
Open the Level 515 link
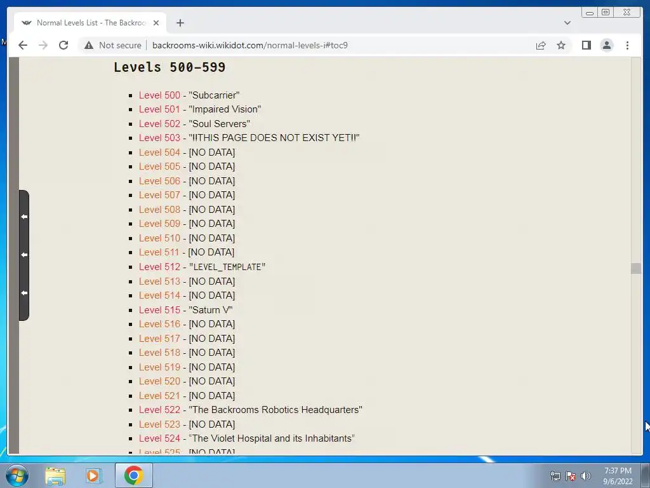159,310
